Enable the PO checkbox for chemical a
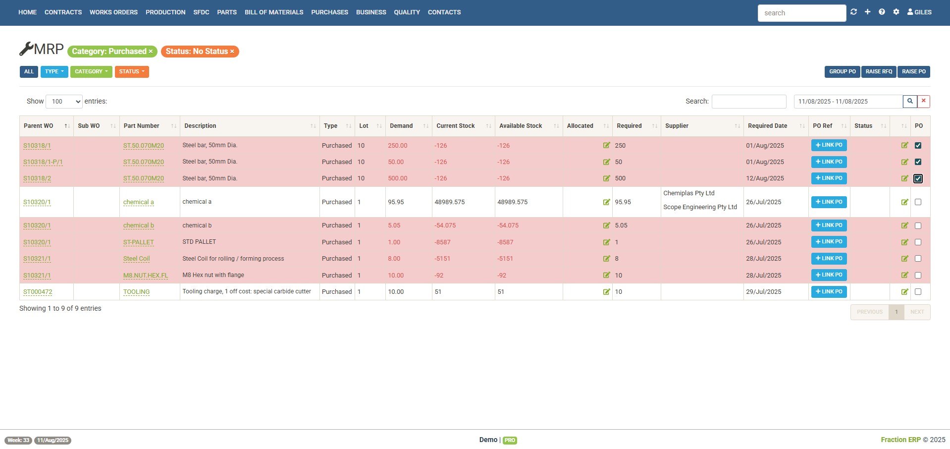The image size is (950, 449). point(919,202)
